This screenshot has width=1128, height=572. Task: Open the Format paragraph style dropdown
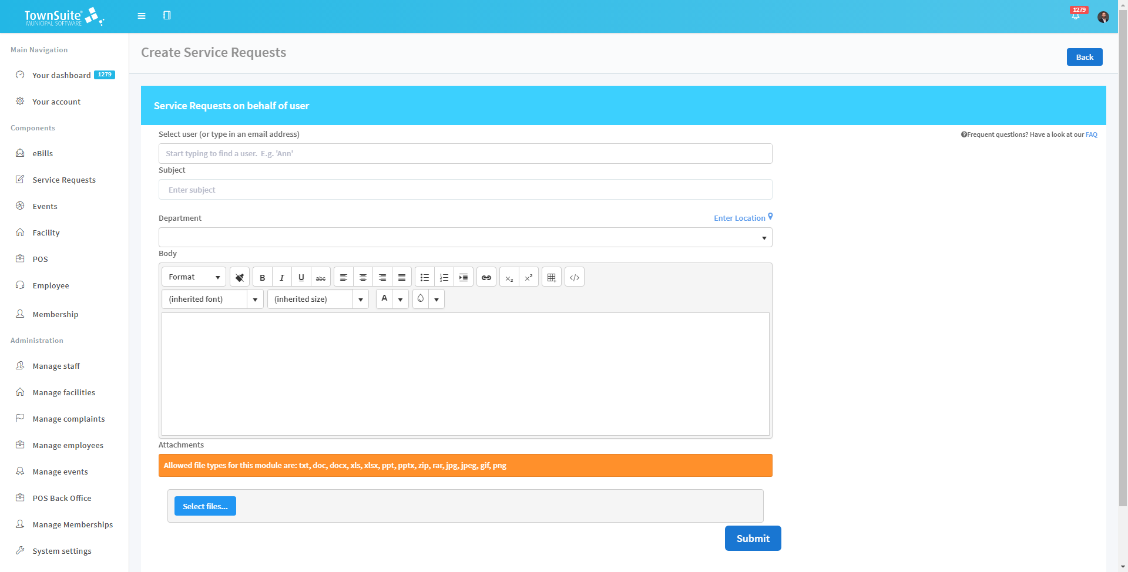point(193,277)
